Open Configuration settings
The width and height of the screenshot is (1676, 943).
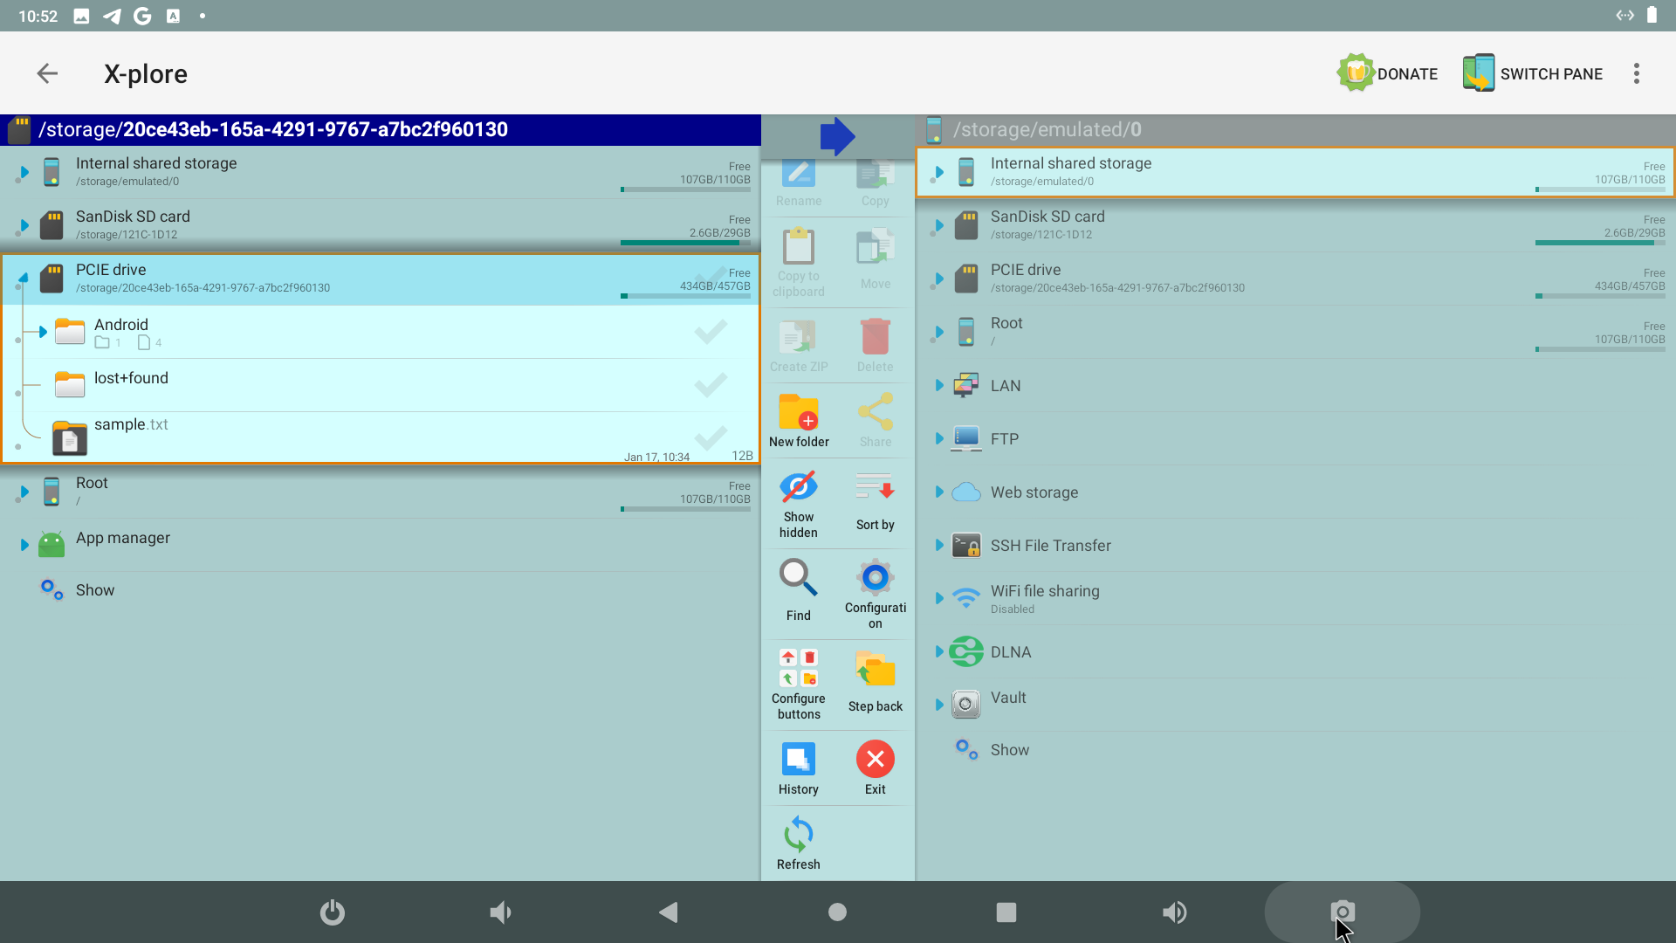click(x=875, y=595)
